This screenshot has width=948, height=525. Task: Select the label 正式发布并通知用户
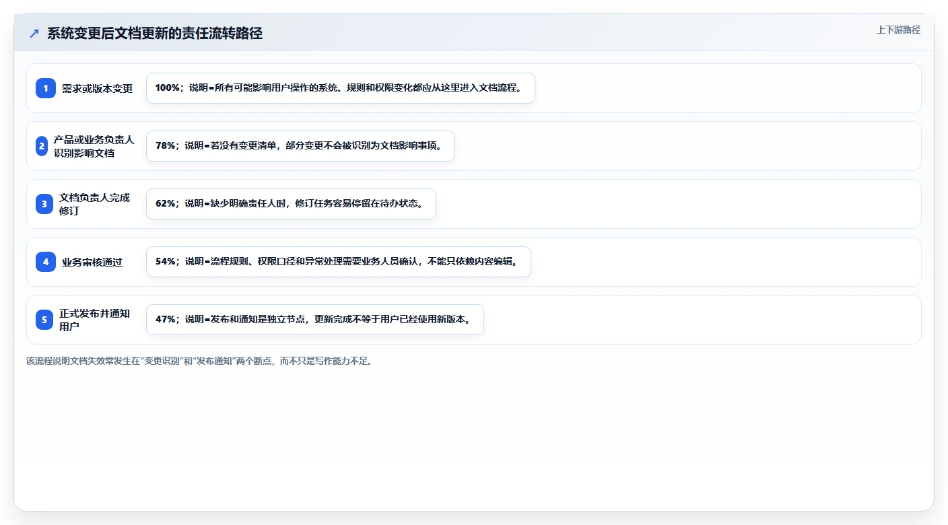click(95, 320)
